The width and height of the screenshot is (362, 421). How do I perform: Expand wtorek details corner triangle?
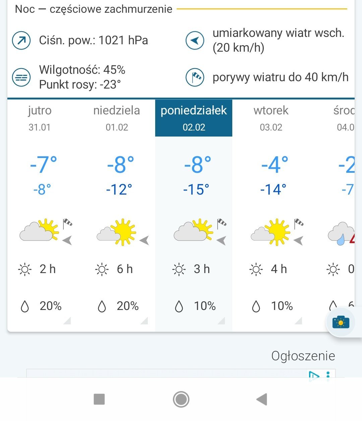pyautogui.click(x=299, y=321)
